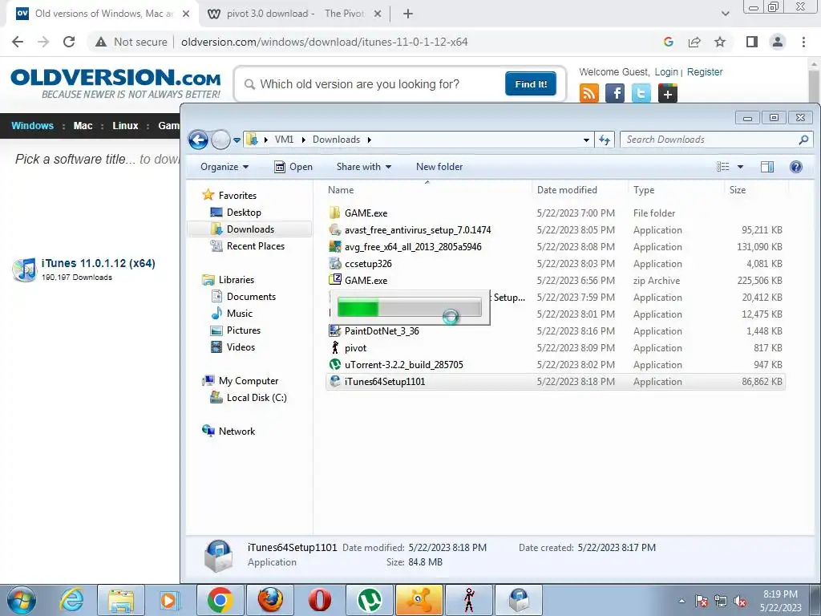Click Find It! search button on Oldversion
821x616 pixels.
point(531,83)
